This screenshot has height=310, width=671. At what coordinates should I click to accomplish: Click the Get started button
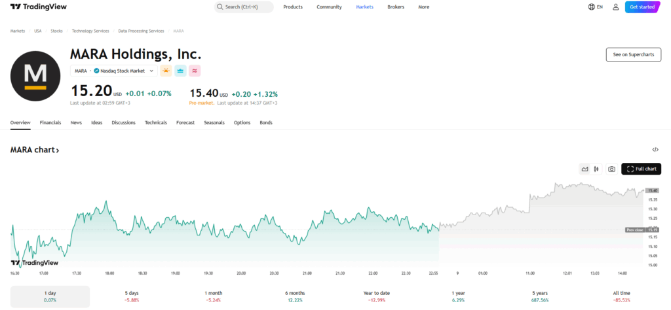point(642,7)
